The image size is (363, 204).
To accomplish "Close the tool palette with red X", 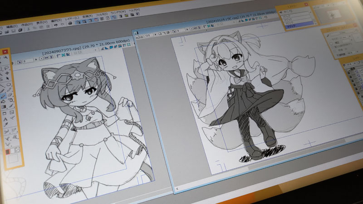I will (5, 52).
